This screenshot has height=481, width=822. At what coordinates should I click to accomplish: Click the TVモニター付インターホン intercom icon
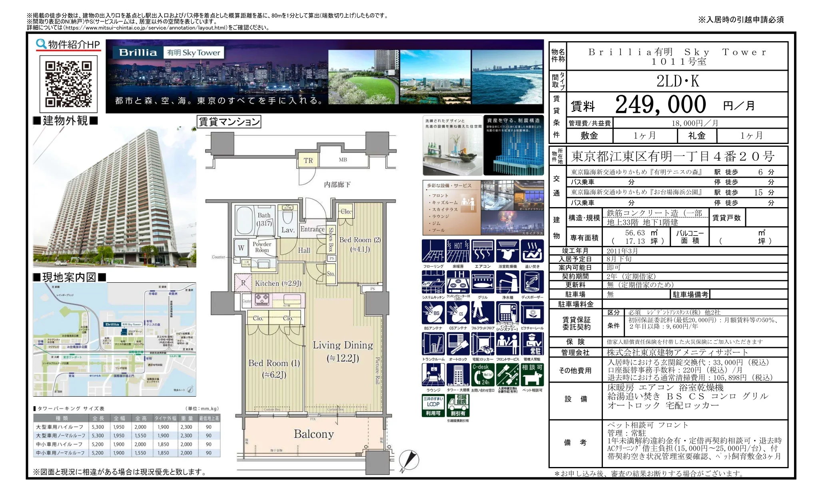click(508, 313)
